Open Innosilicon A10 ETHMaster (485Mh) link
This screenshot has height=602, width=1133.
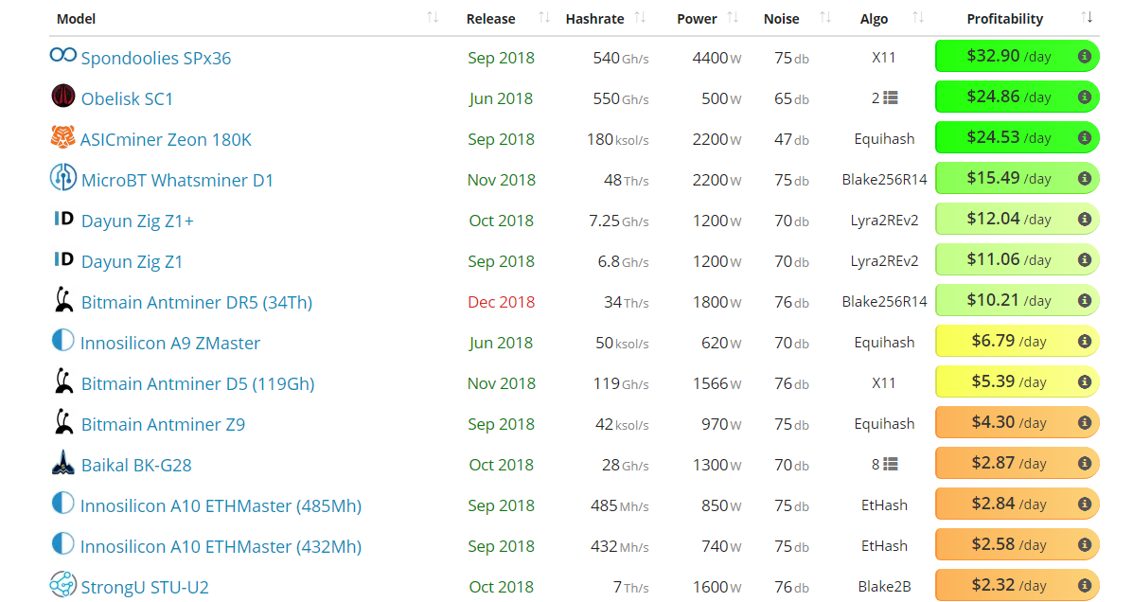click(x=221, y=505)
